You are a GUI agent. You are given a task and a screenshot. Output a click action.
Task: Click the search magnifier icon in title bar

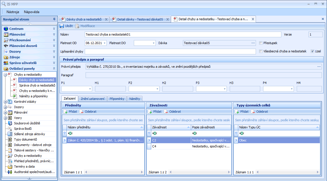(x=3, y=4)
